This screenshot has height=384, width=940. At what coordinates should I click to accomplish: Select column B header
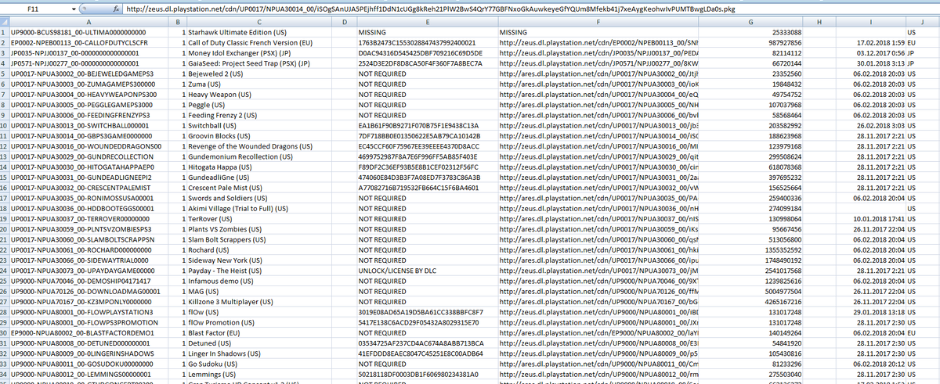(x=177, y=23)
